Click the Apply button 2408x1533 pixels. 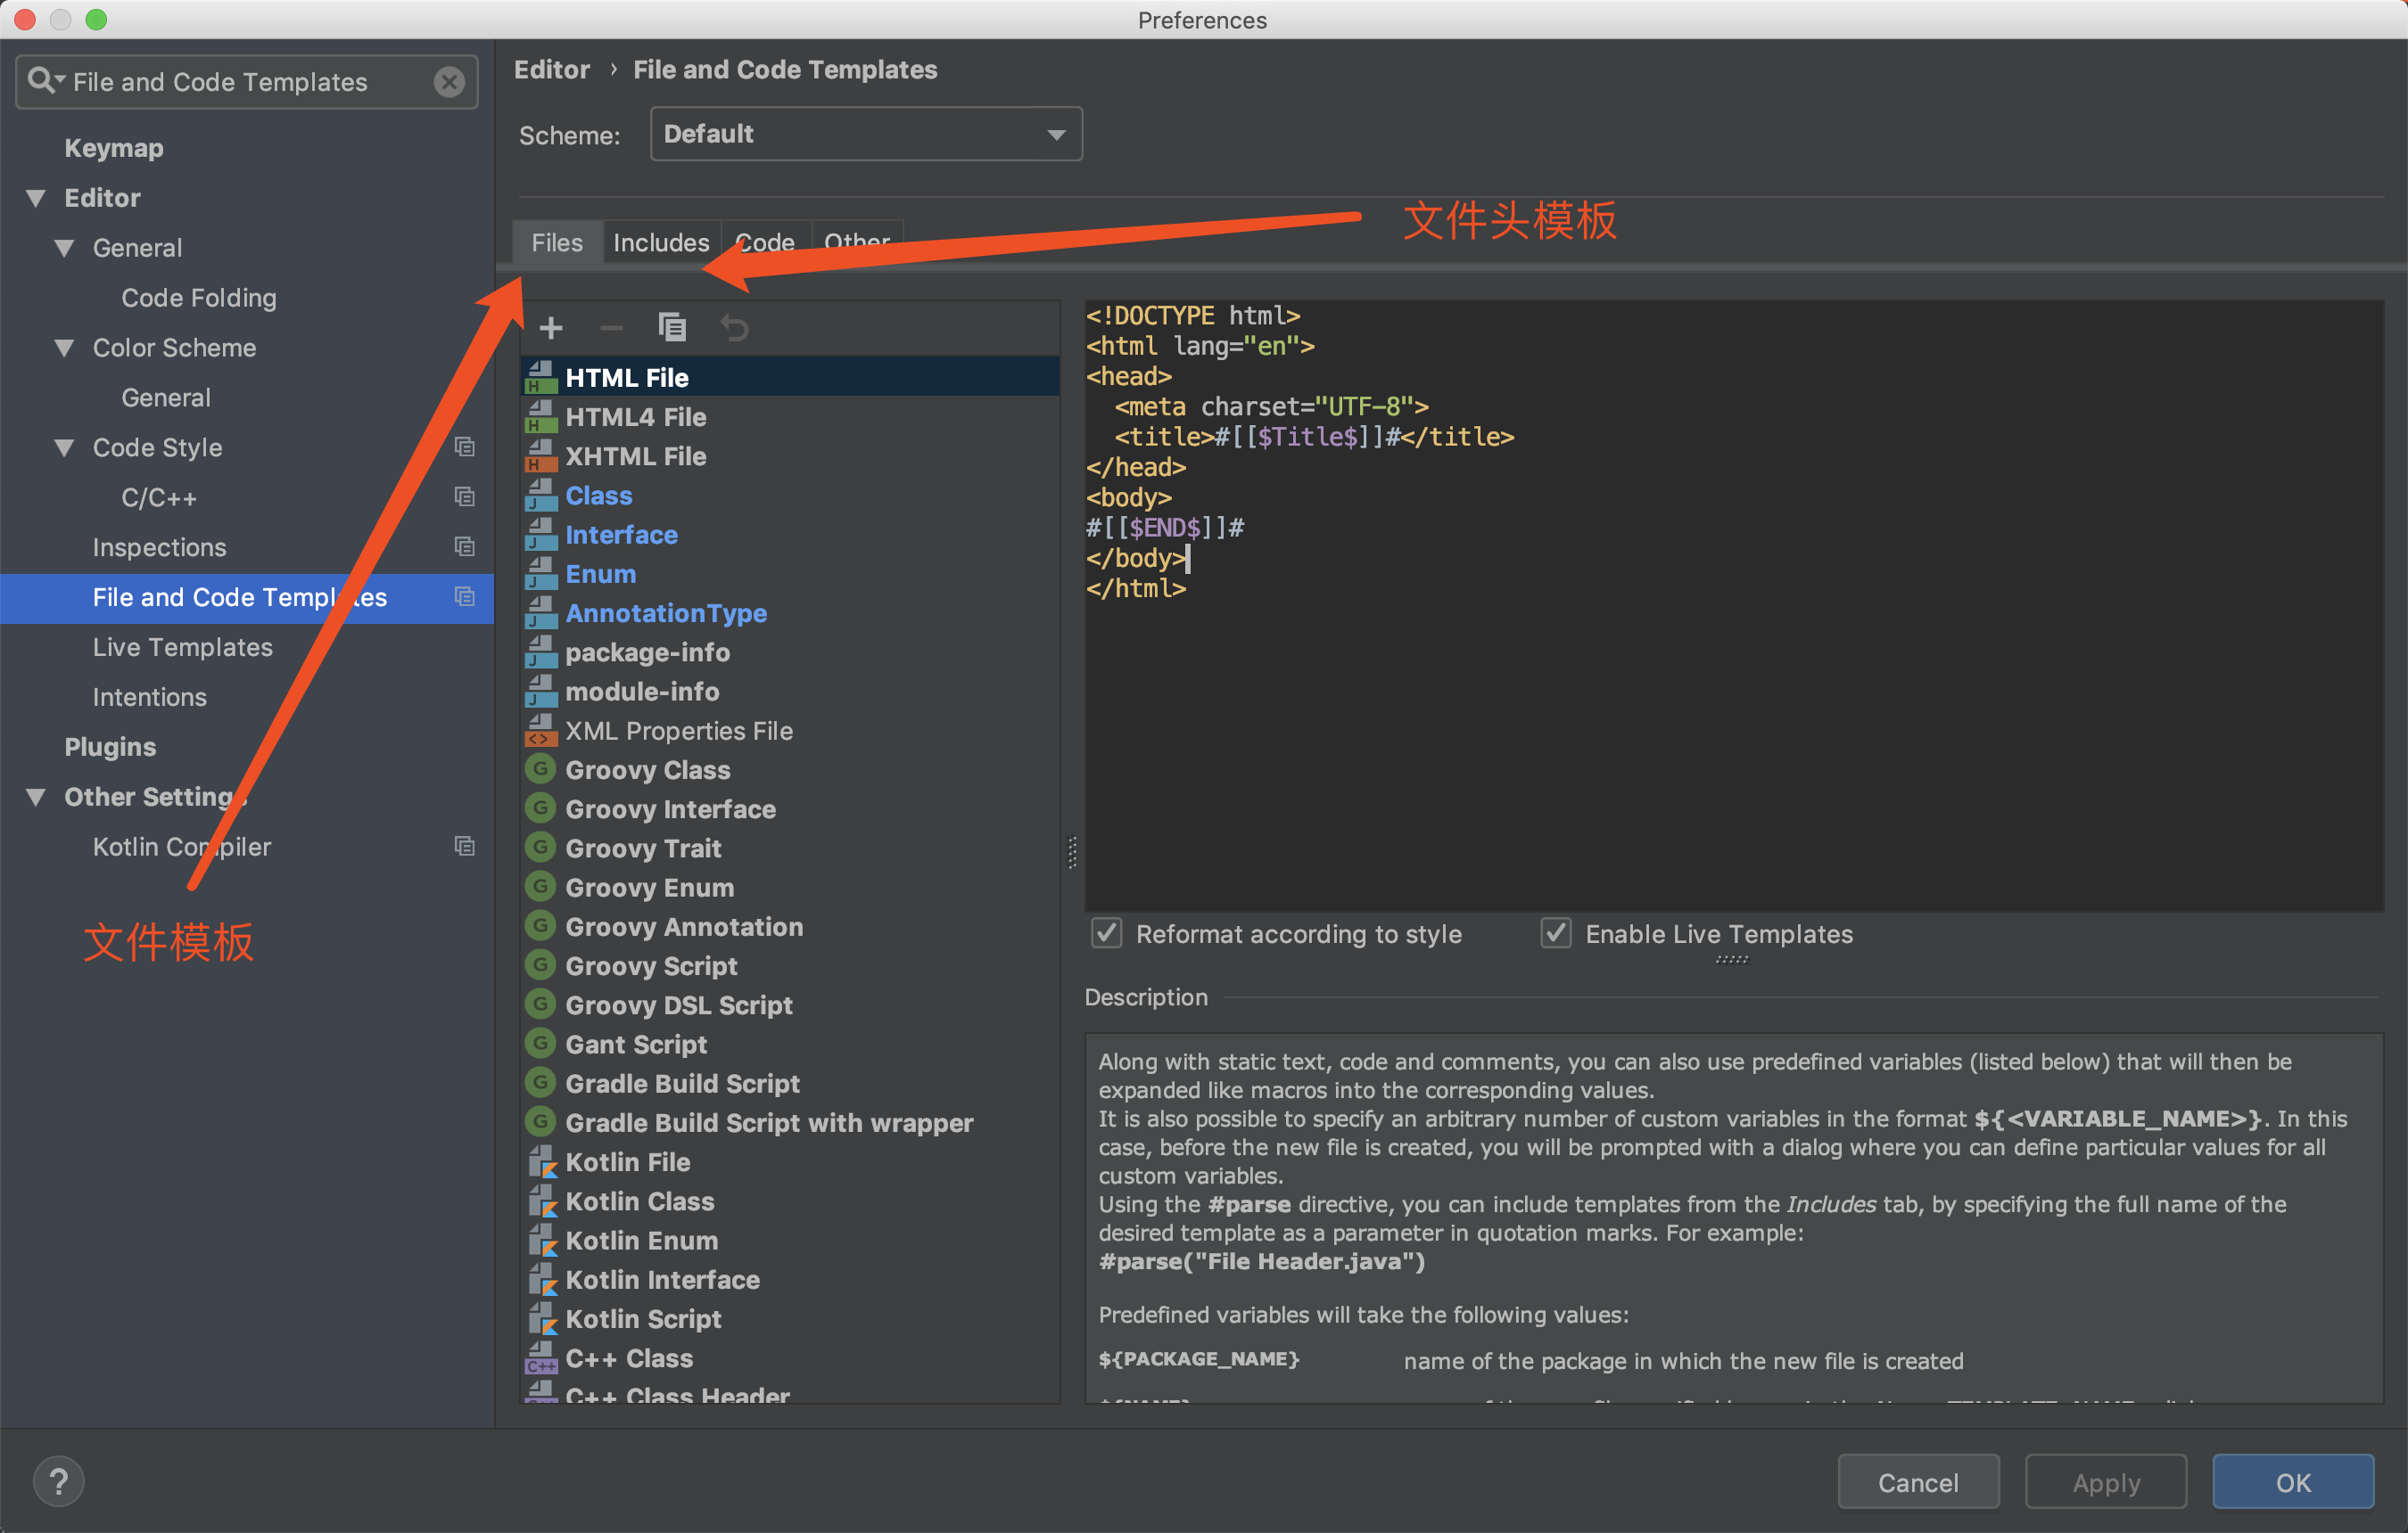(x=2106, y=1482)
